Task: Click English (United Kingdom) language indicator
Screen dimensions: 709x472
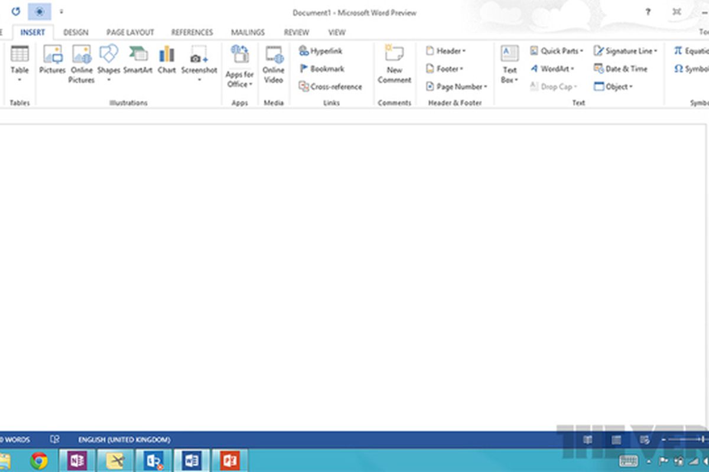Action: [x=124, y=440]
